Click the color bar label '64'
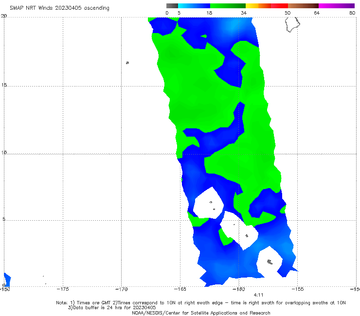 pos(317,13)
